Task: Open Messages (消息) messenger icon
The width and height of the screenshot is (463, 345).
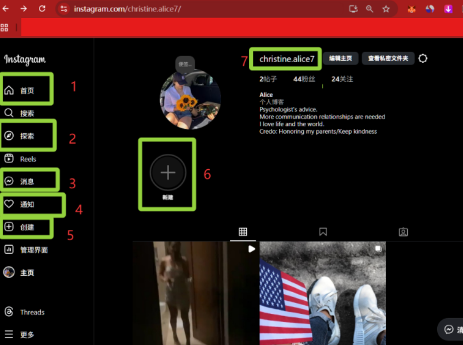Action: coord(9,181)
